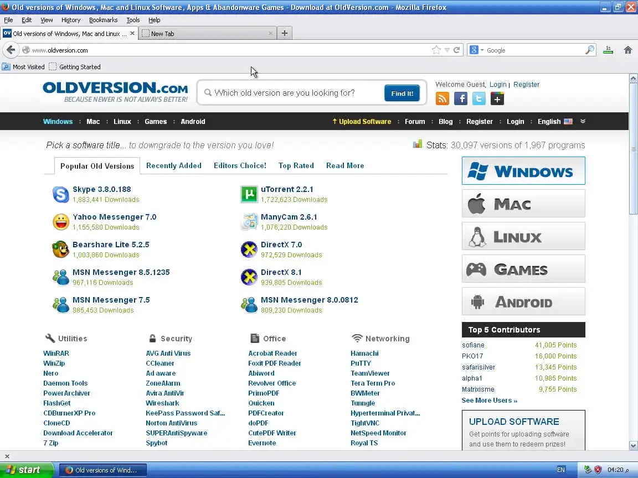Switch to the New Tab tab
The width and height of the screenshot is (638, 478).
click(x=208, y=34)
